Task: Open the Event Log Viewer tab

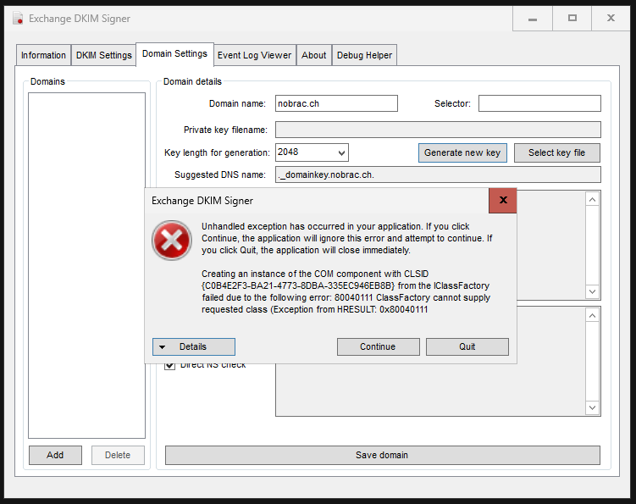Action: [254, 55]
